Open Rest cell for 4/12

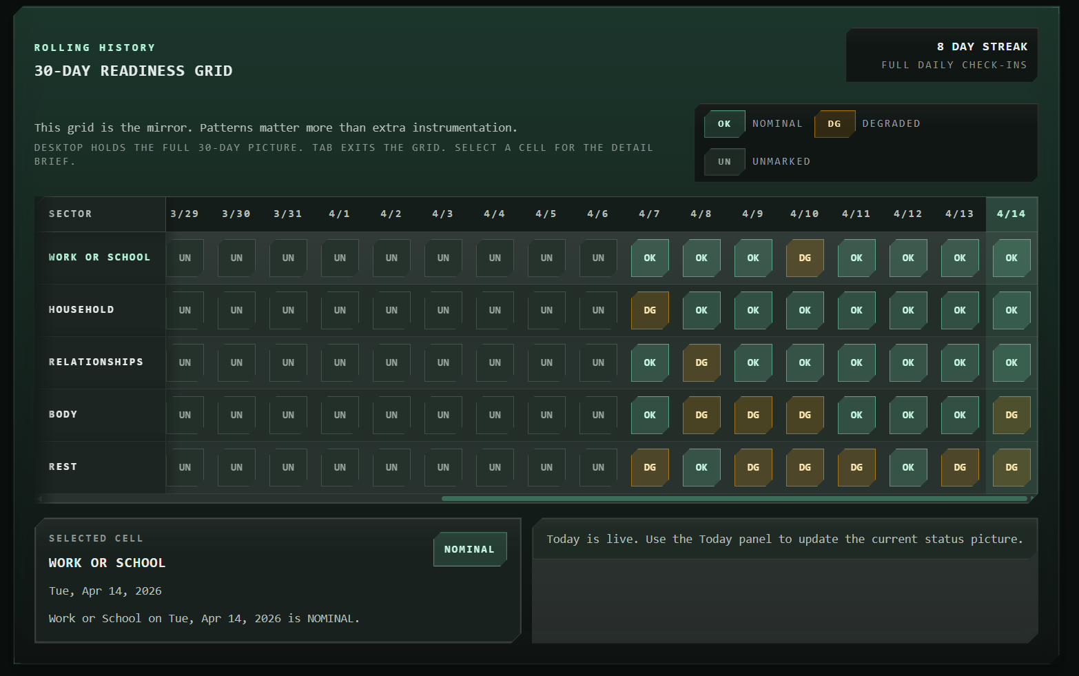[907, 467]
